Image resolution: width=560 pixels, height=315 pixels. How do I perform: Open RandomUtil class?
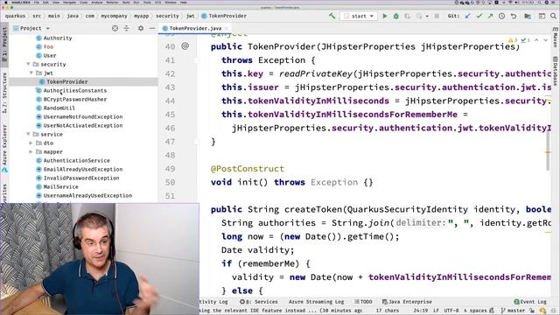pos(59,108)
